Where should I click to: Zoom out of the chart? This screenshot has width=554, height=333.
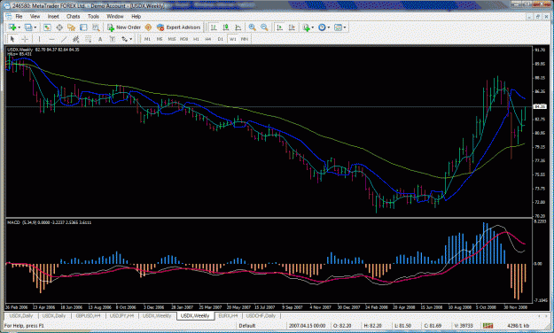(x=264, y=27)
